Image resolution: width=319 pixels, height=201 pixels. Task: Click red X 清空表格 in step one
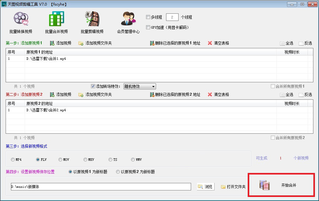click(x=210, y=43)
